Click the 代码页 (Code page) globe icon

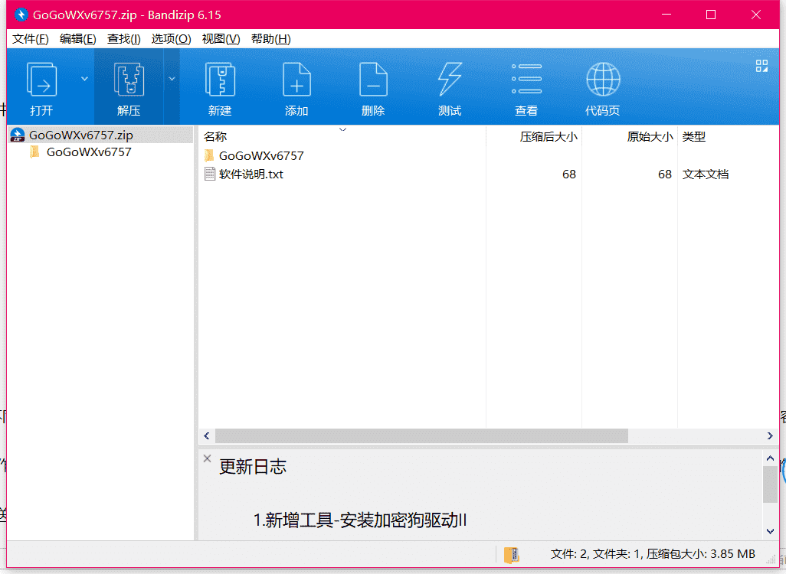pyautogui.click(x=603, y=79)
